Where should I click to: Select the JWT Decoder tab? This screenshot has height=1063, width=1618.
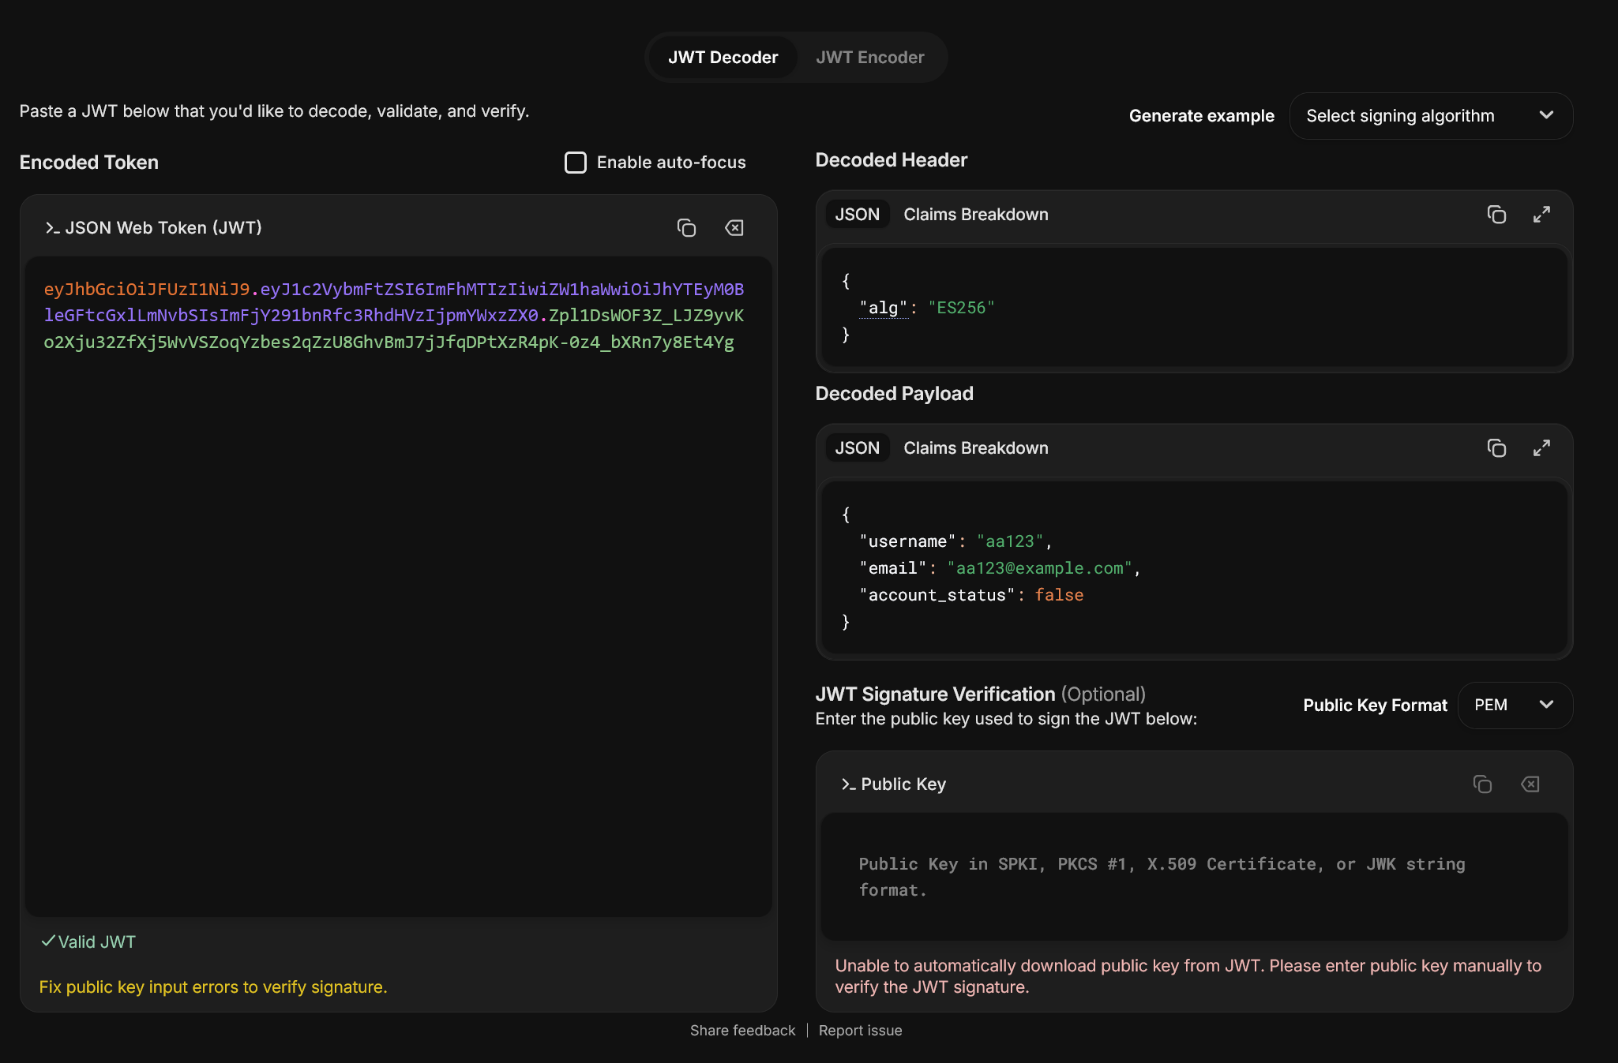click(x=723, y=58)
